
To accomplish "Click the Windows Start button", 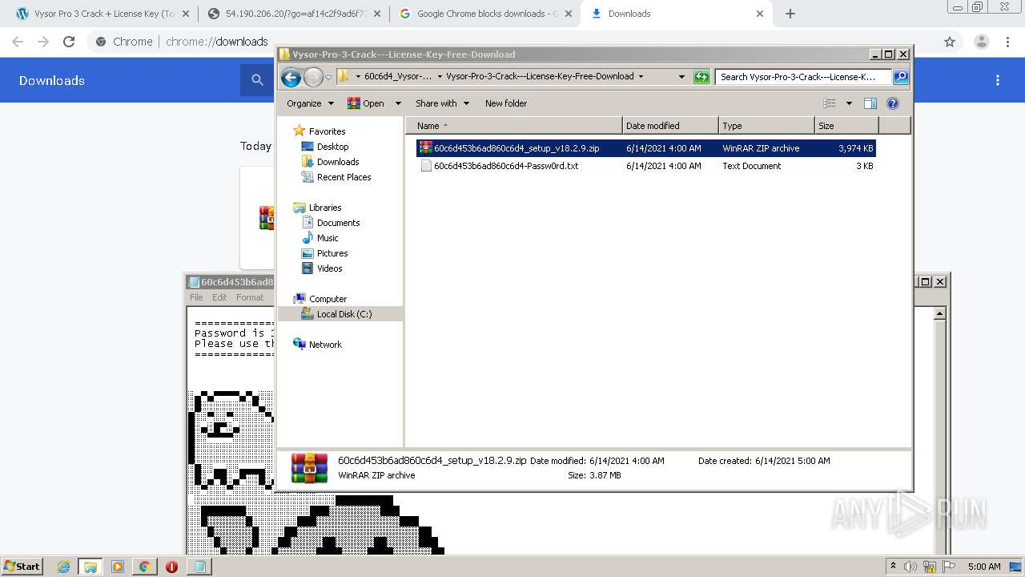I will (x=22, y=567).
